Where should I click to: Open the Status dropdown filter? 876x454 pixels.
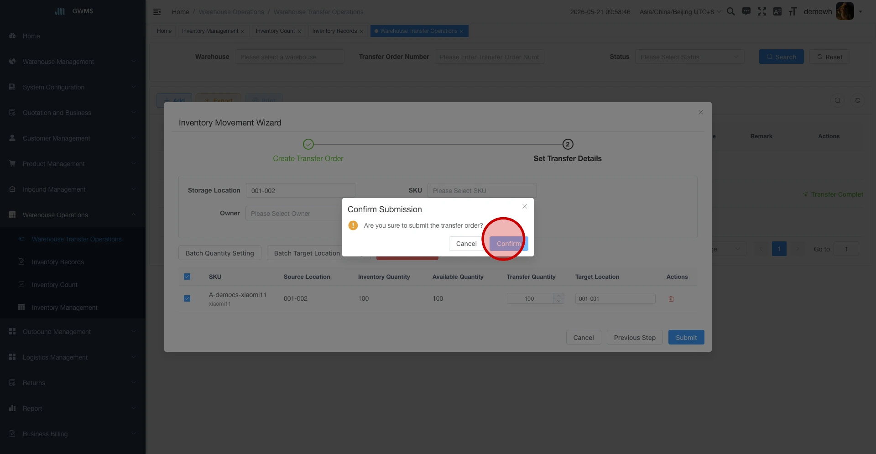click(689, 57)
